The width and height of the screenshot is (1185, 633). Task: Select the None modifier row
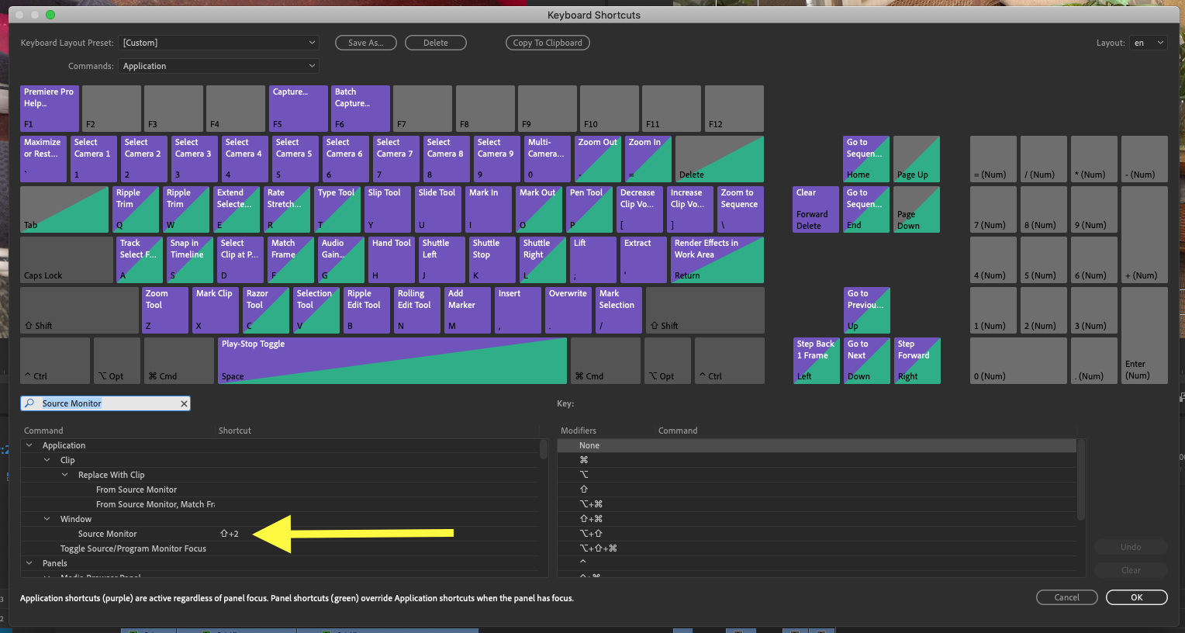(817, 445)
